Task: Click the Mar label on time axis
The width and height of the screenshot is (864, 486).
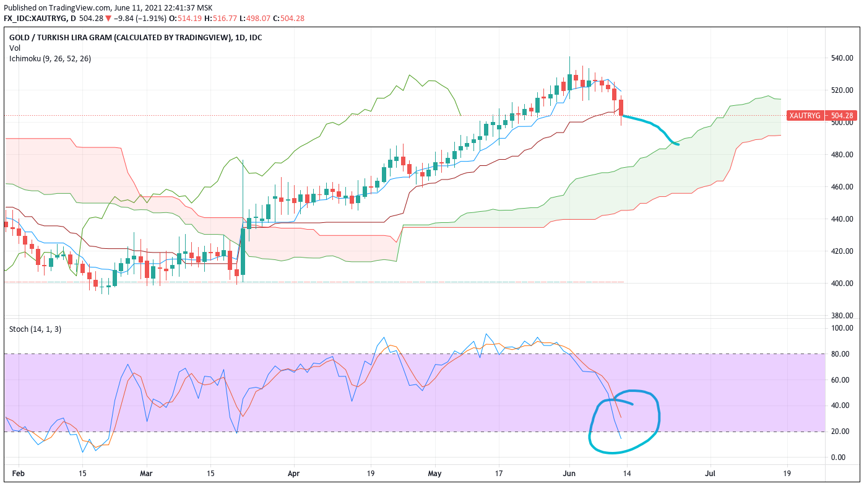Action: tap(146, 472)
